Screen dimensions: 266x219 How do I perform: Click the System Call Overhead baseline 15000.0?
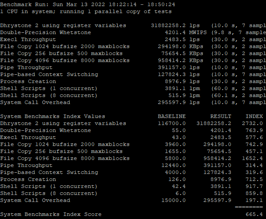coord(174,200)
